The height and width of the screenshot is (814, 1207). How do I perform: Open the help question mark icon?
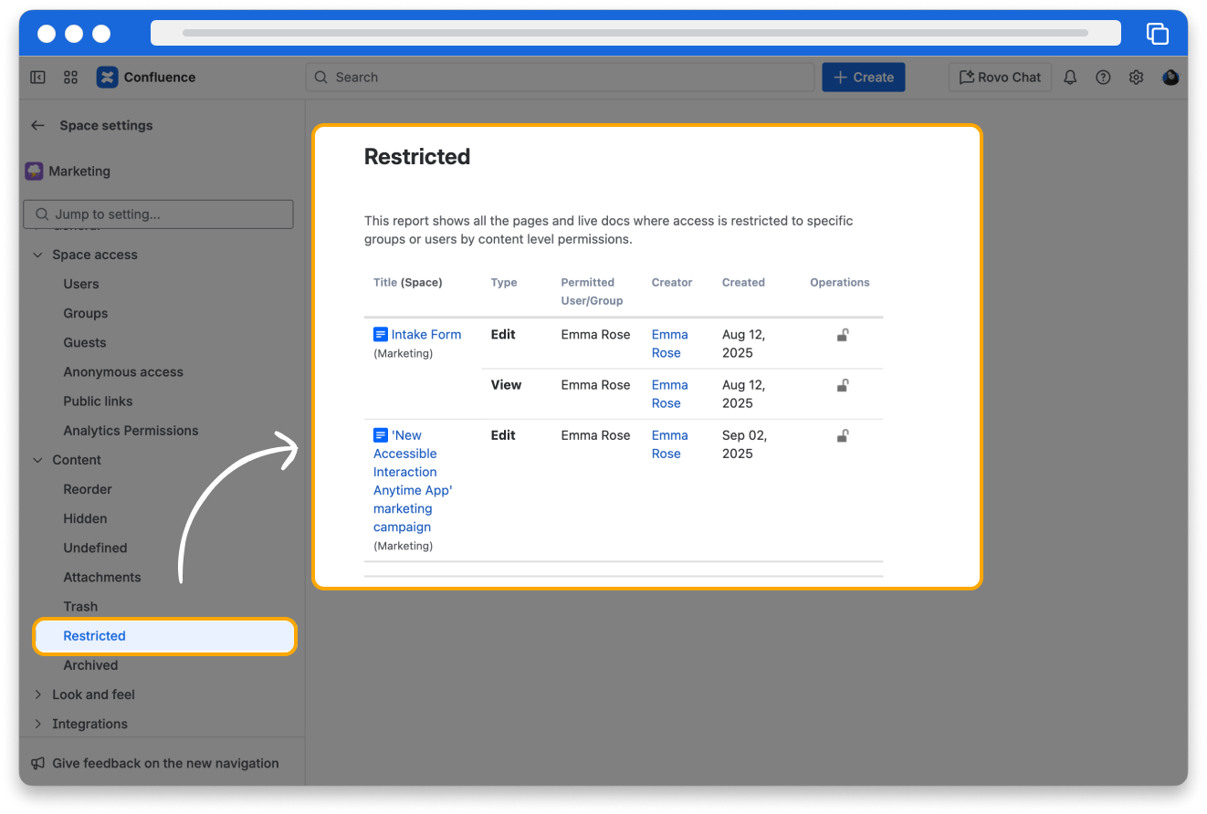coord(1103,78)
